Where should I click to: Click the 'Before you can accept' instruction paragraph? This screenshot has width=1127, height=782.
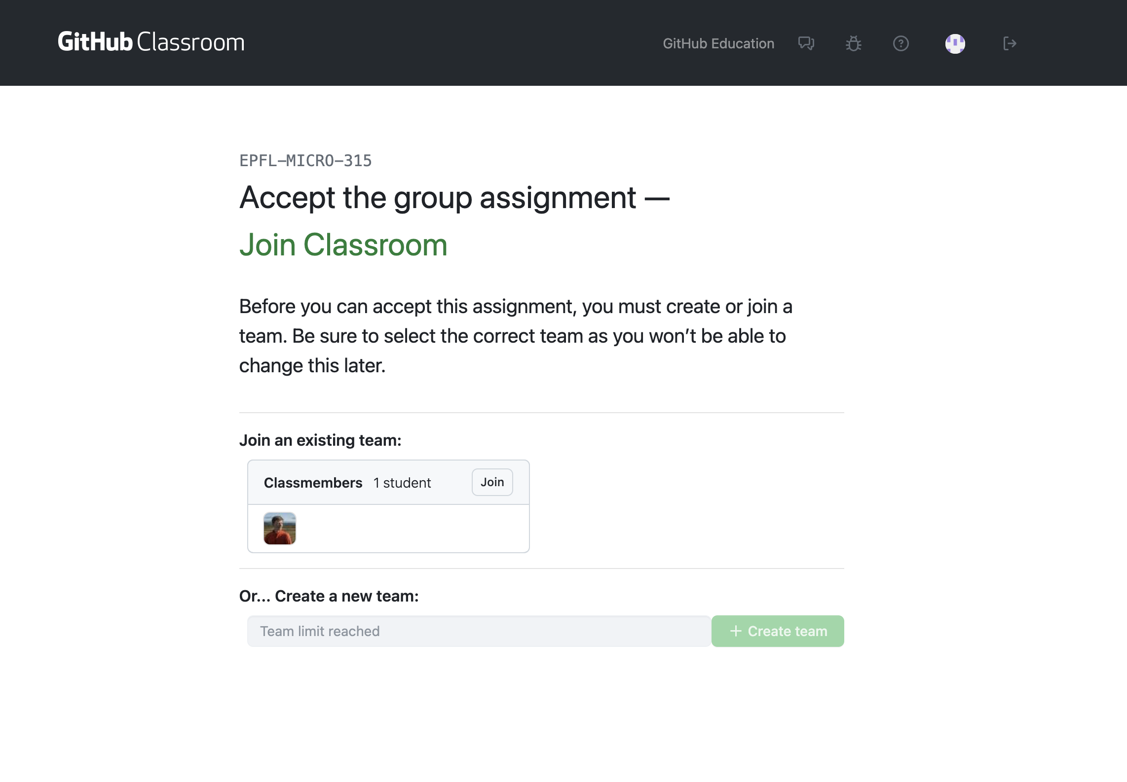[x=516, y=336]
